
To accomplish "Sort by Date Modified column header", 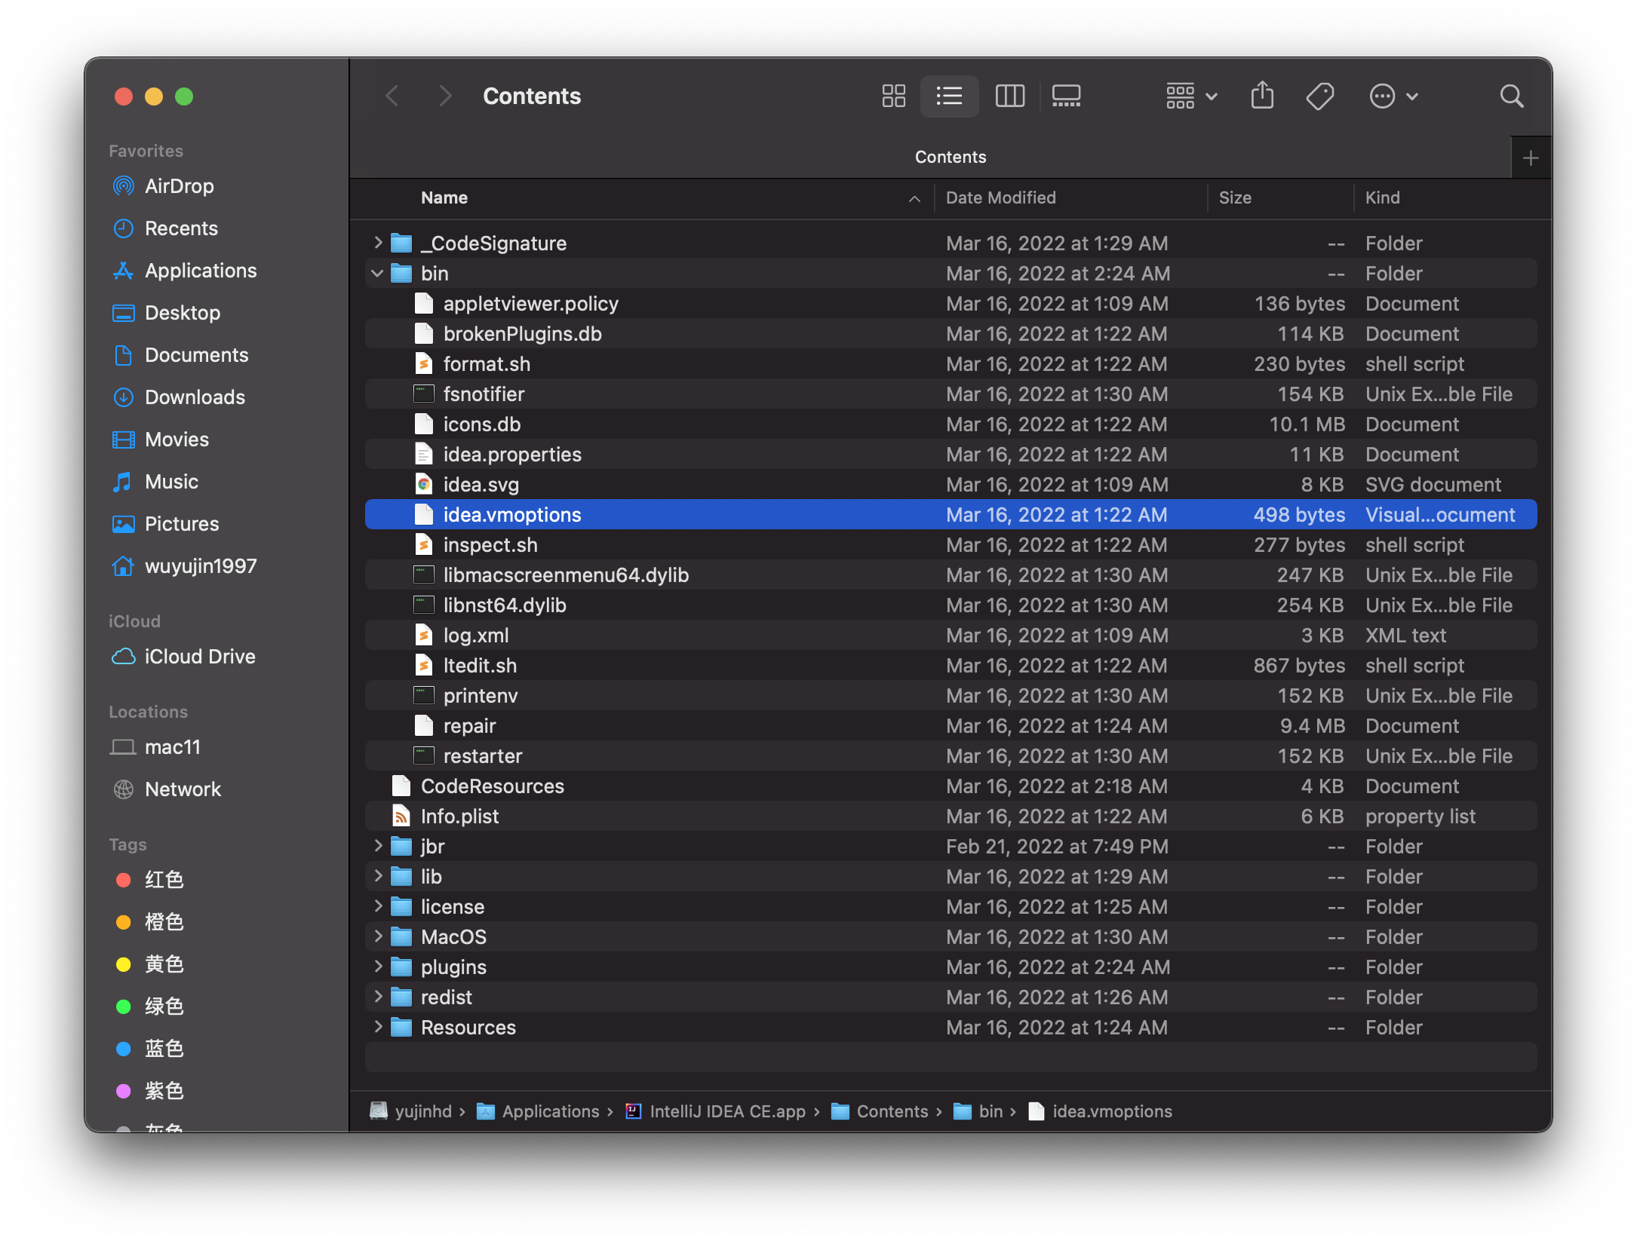I will [1000, 198].
